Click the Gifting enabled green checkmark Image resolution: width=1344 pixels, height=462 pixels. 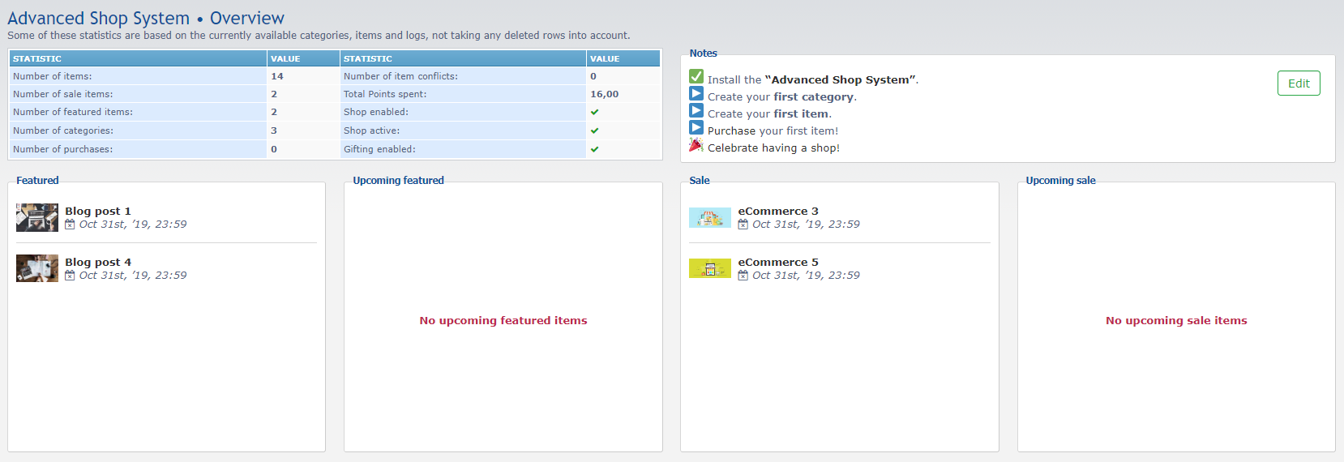pyautogui.click(x=594, y=149)
